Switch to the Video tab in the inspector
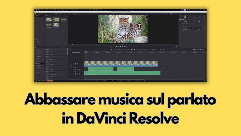Screen dimensions: 241x136 point(181,17)
